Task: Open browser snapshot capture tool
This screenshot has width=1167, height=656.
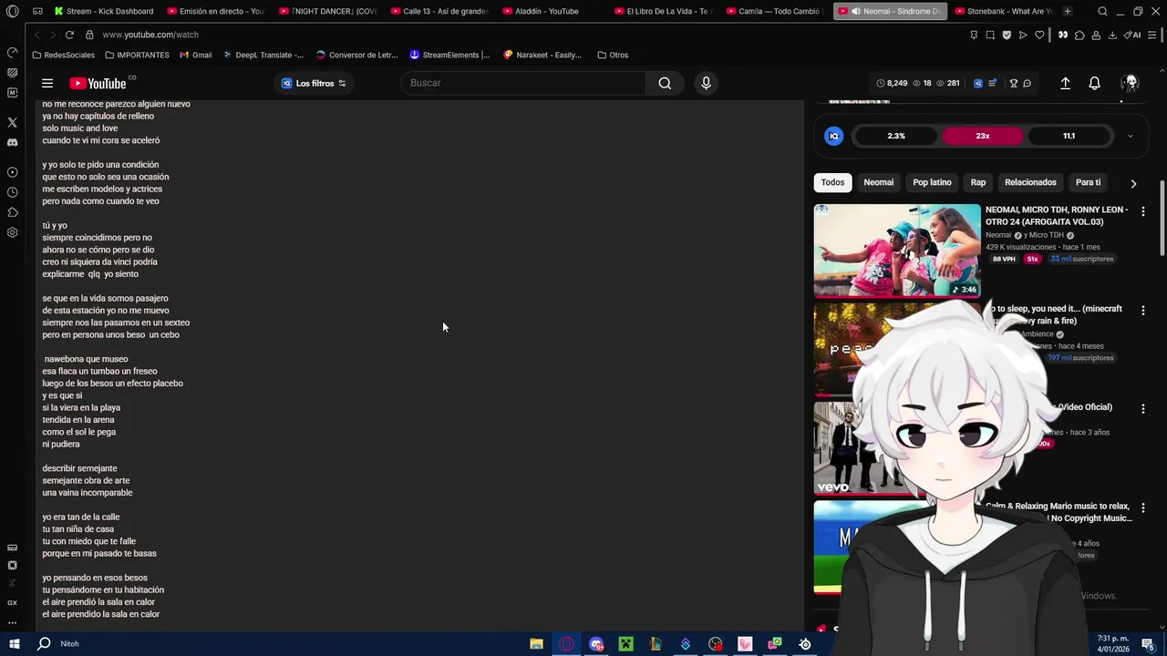Action: click(990, 35)
